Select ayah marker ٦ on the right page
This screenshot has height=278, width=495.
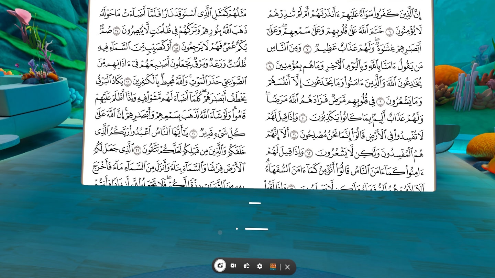coord(389,31)
